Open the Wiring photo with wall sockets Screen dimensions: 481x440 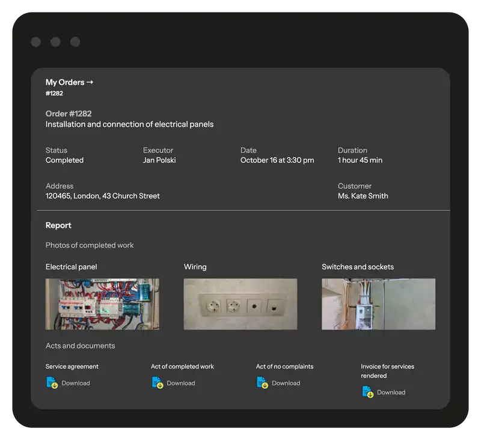(240, 304)
